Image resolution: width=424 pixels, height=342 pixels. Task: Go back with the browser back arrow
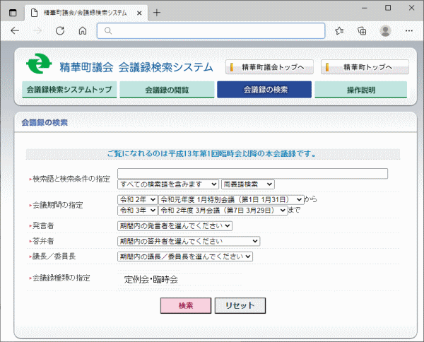[15, 31]
